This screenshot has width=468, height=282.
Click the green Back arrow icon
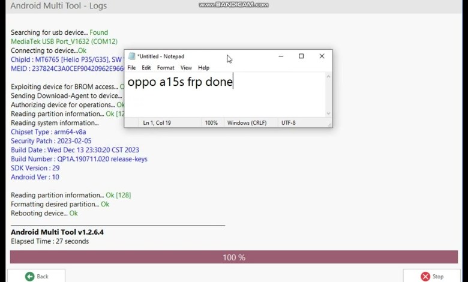click(x=29, y=277)
